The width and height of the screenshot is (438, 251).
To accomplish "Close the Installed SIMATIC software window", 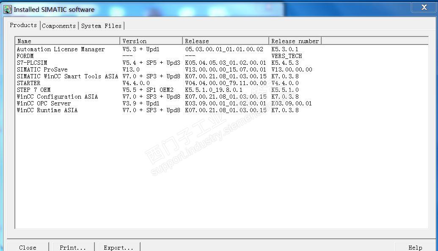I will coord(424,7).
